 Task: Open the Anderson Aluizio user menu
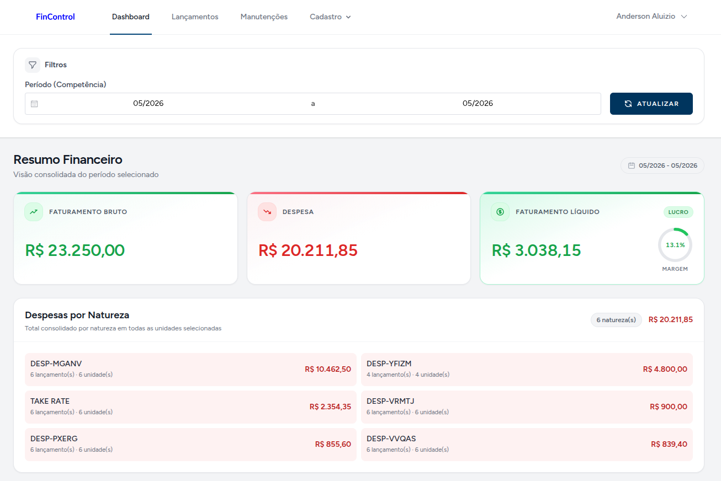(651, 17)
